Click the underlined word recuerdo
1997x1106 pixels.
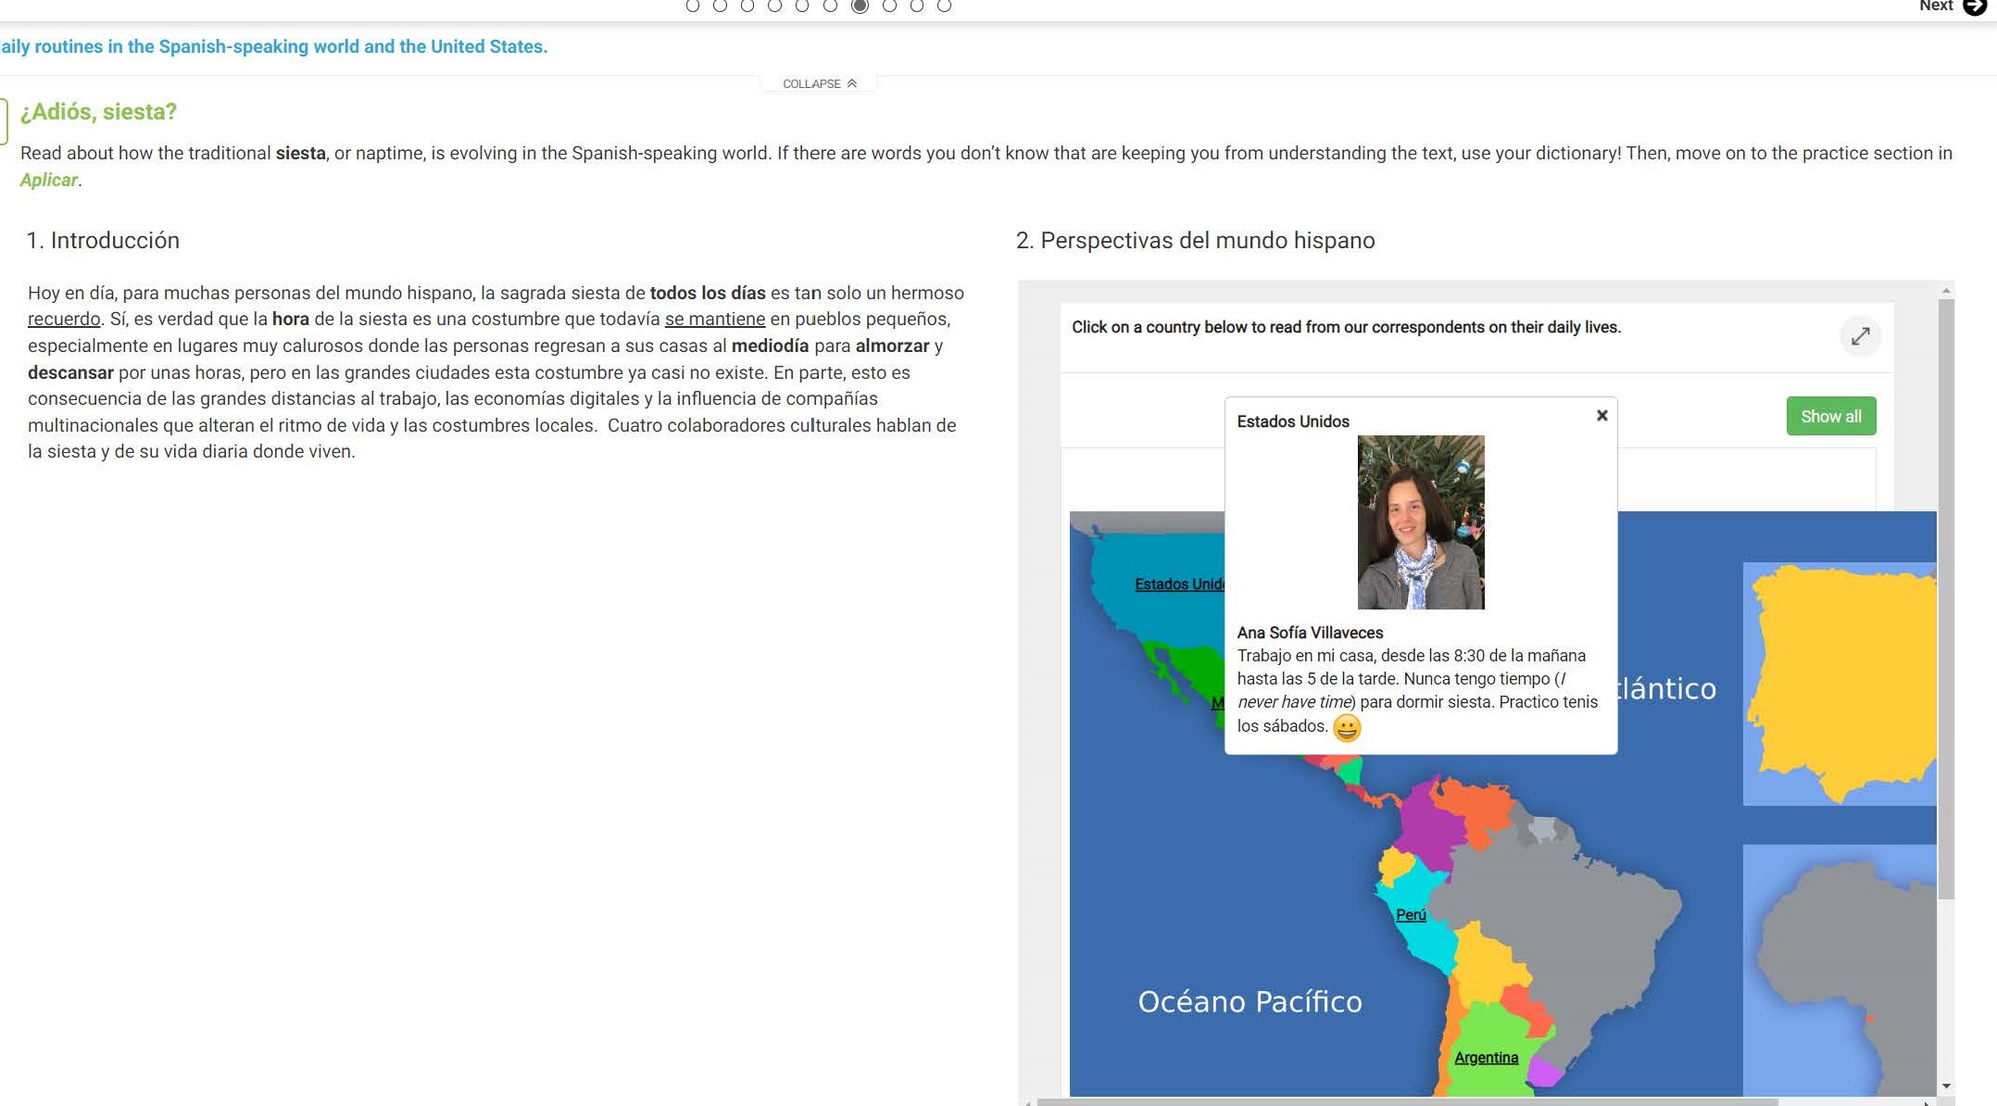(64, 320)
